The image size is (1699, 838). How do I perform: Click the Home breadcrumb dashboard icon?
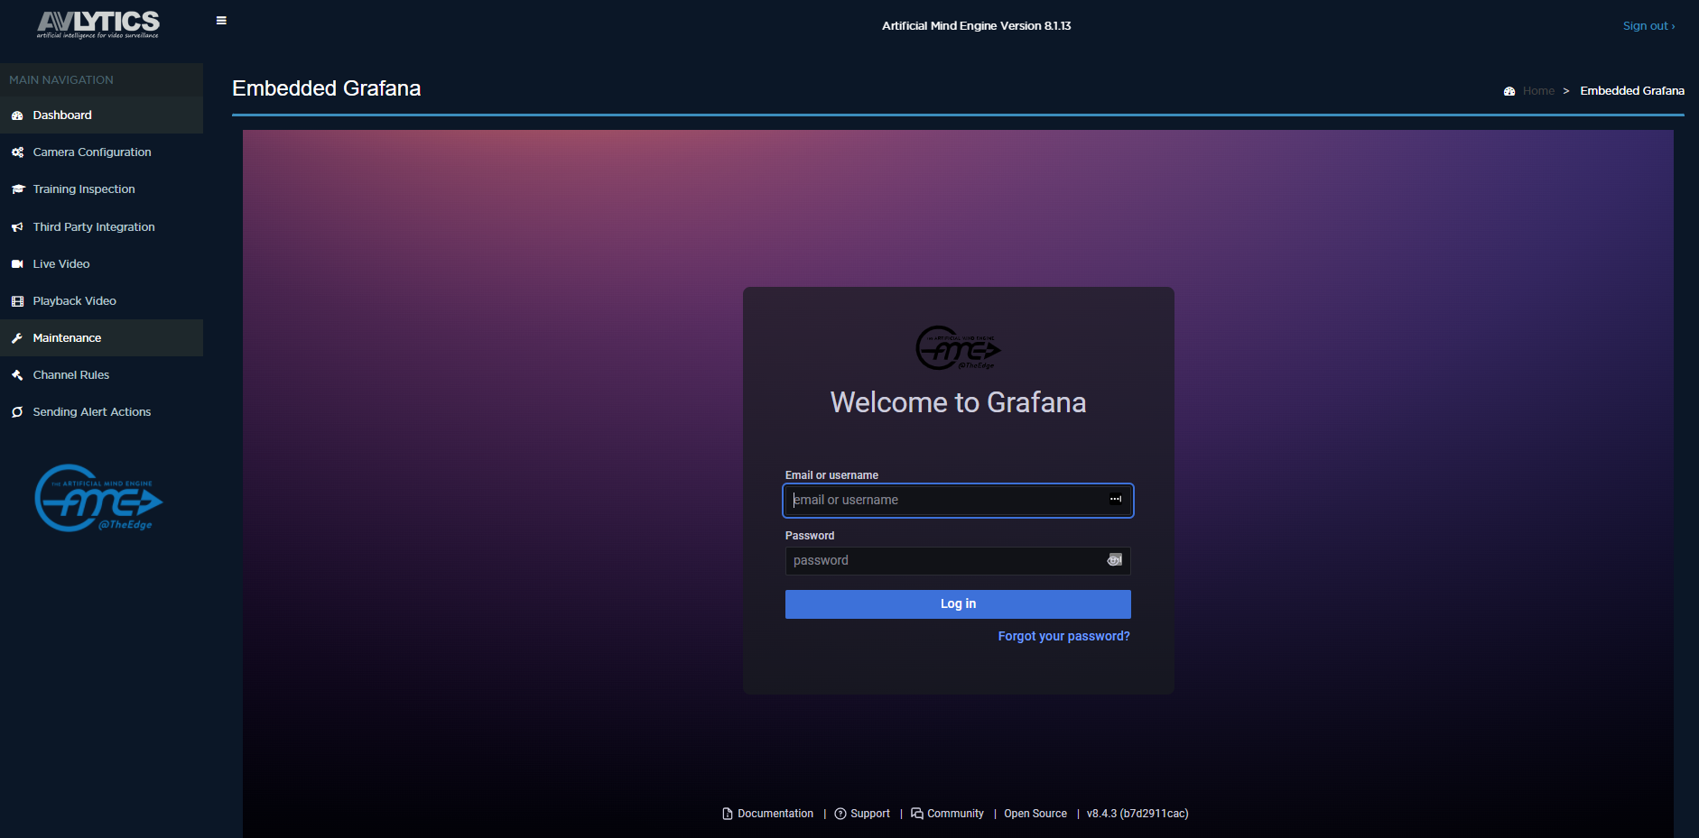coord(1509,91)
